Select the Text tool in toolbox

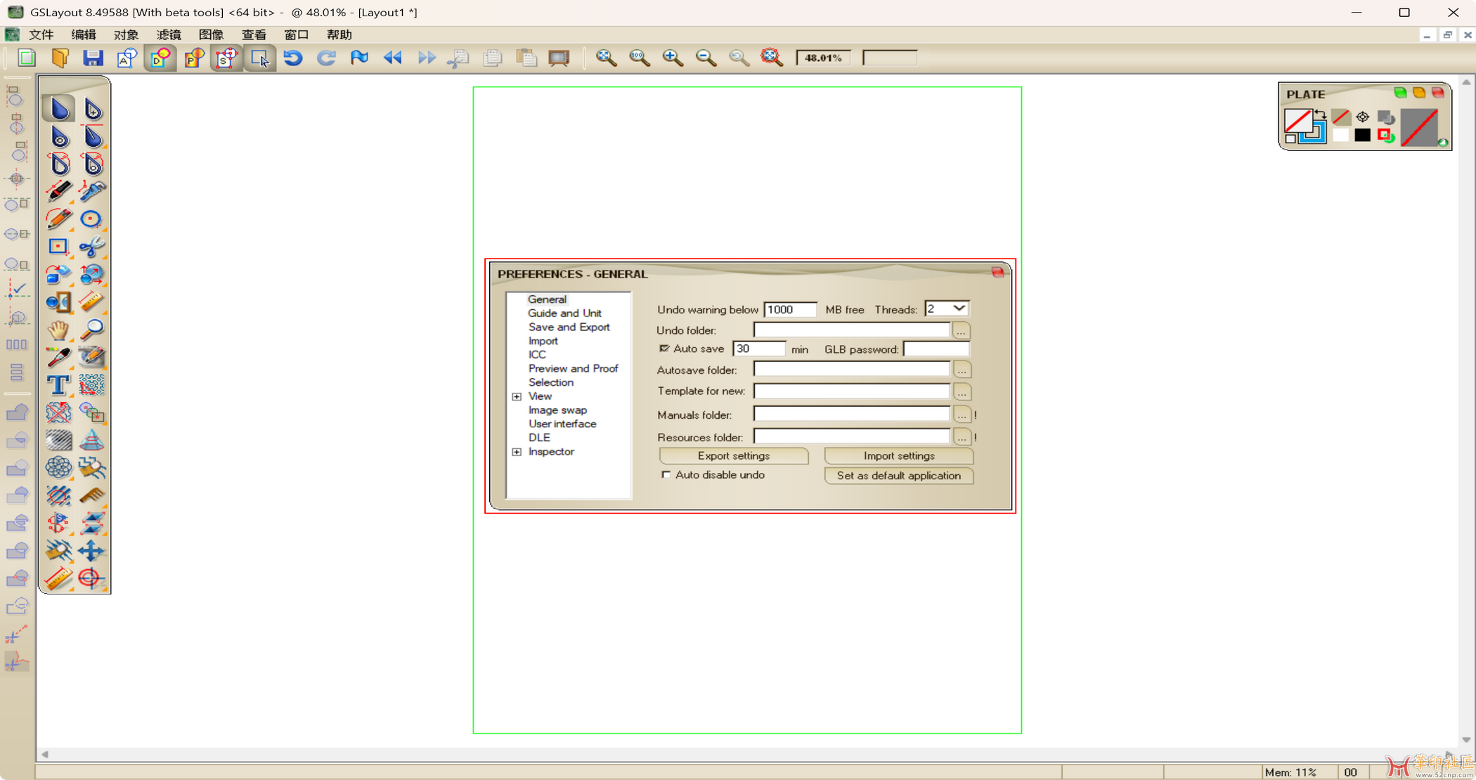click(x=58, y=385)
